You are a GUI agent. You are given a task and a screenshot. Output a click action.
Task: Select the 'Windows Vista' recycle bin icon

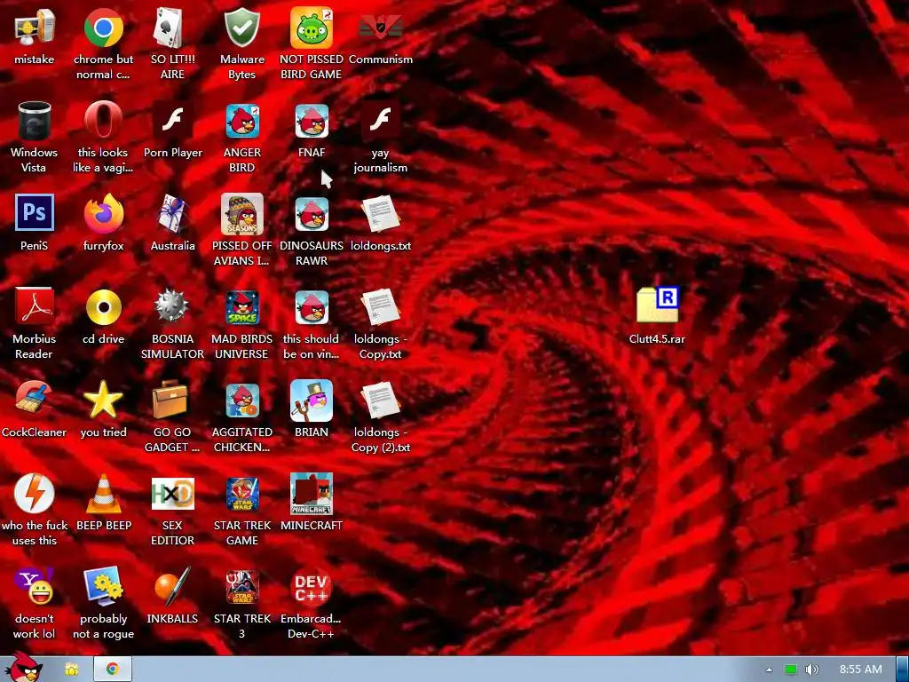click(x=35, y=121)
